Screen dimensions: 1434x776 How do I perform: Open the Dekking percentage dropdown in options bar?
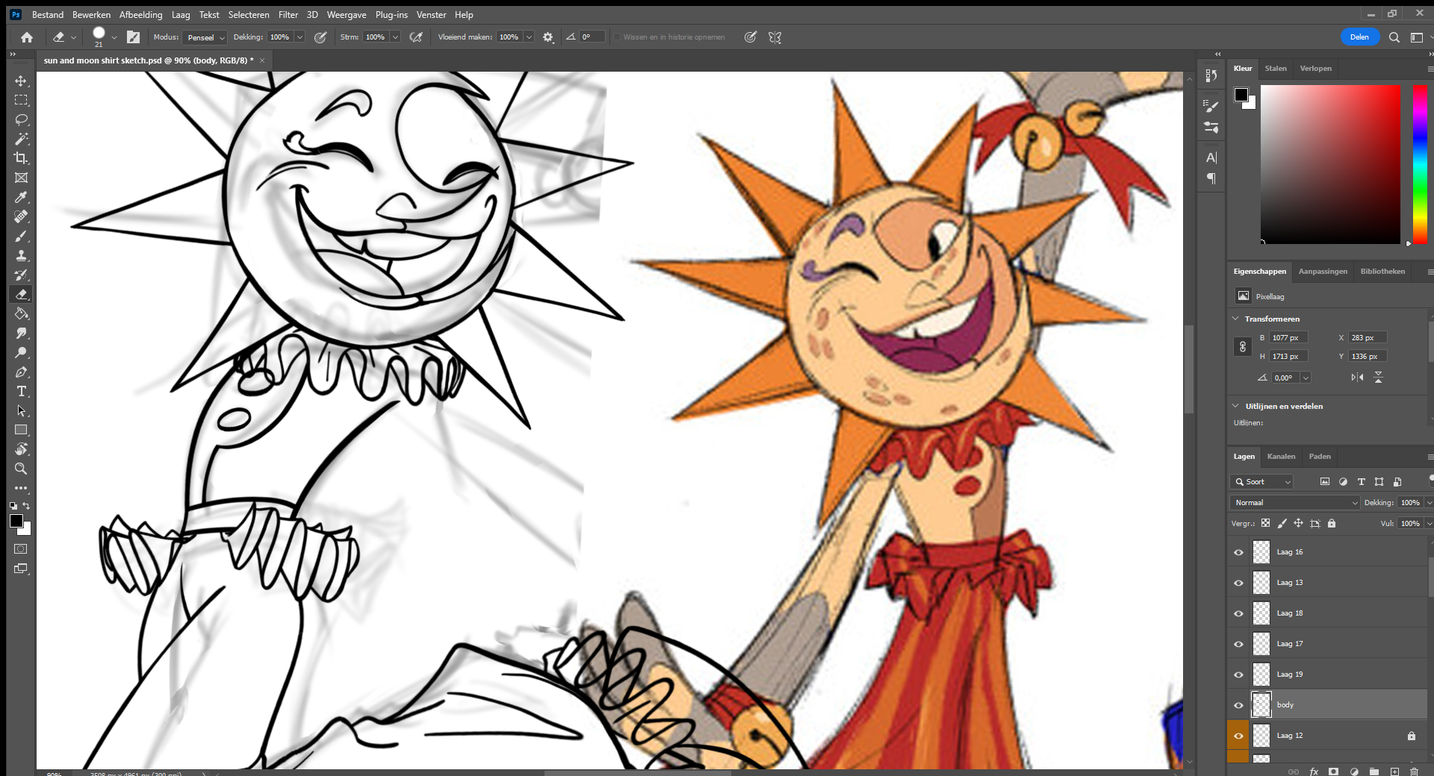point(299,37)
